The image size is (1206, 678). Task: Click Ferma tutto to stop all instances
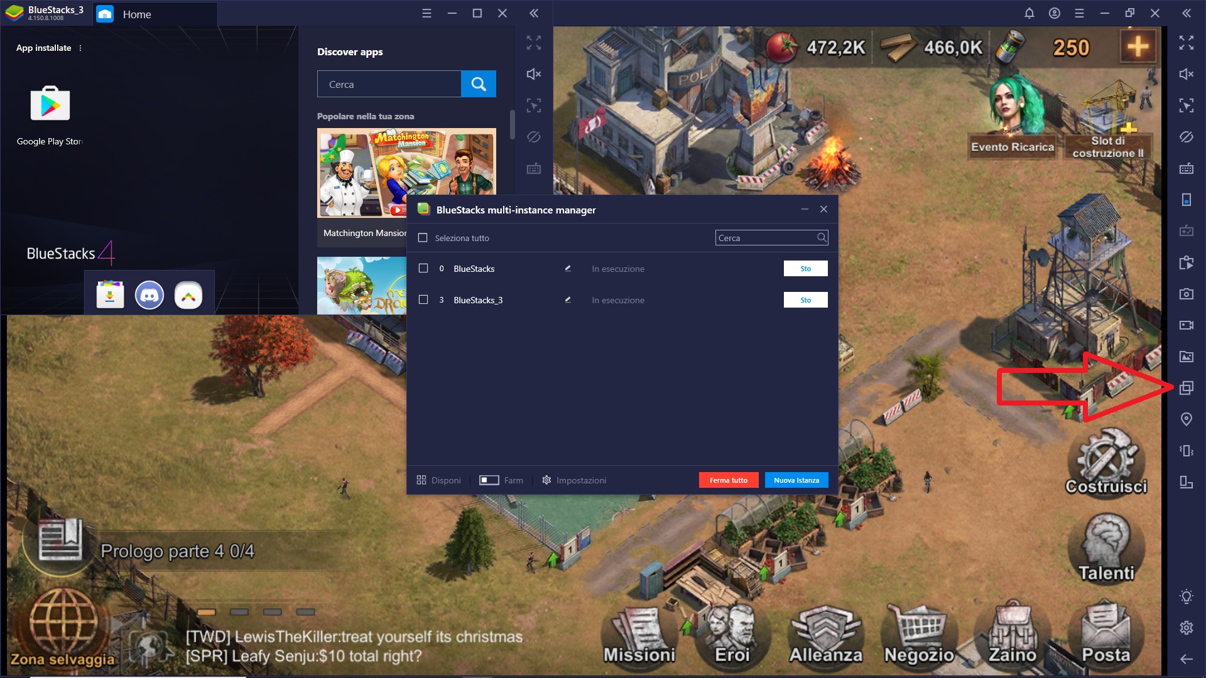[x=727, y=480]
